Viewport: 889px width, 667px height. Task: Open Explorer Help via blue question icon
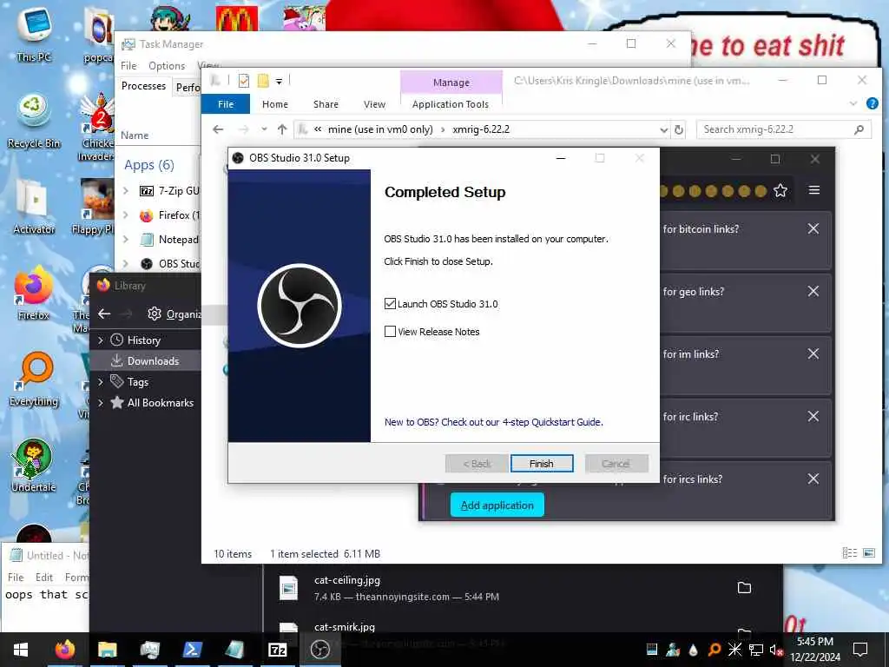(x=873, y=103)
